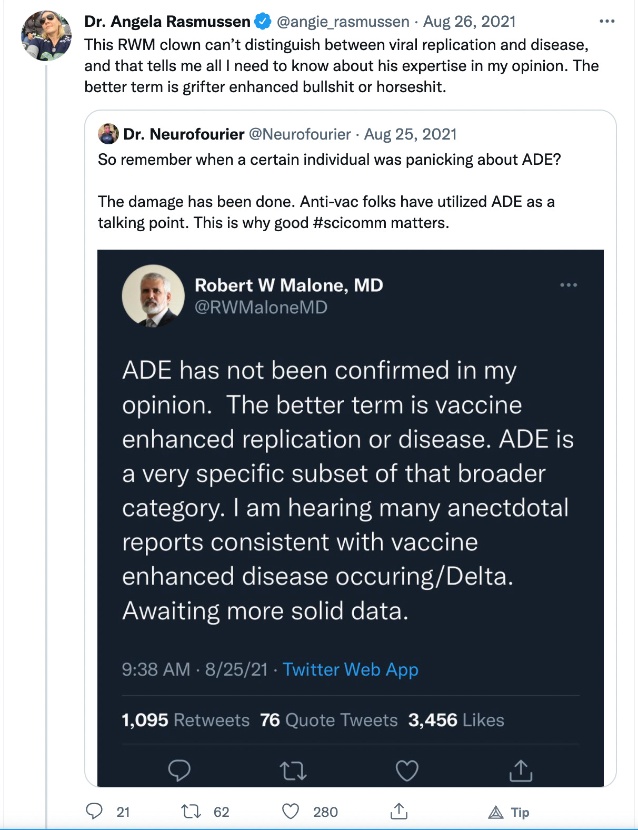Like the tweet with 280 likes
Image resolution: width=638 pixels, height=830 pixels.
coord(291,811)
